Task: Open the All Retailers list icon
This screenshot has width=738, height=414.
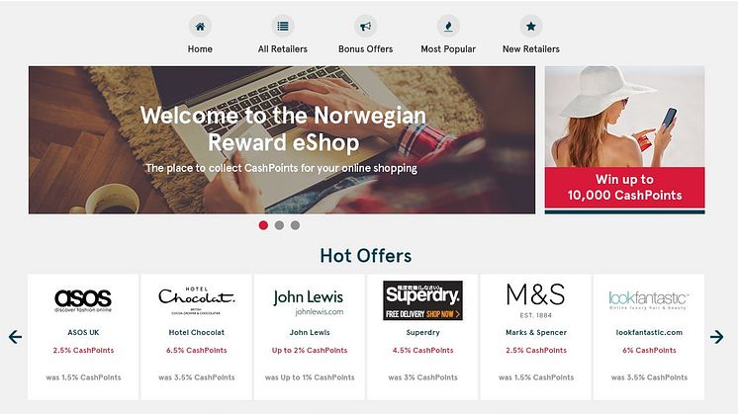Action: [x=283, y=27]
